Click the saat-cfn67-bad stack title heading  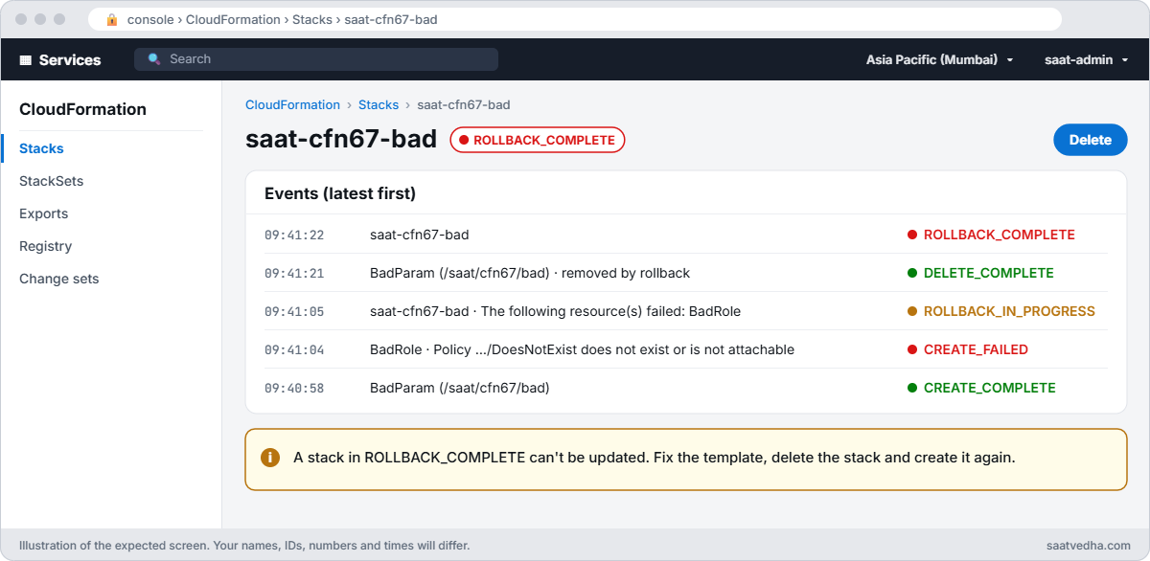(x=341, y=140)
